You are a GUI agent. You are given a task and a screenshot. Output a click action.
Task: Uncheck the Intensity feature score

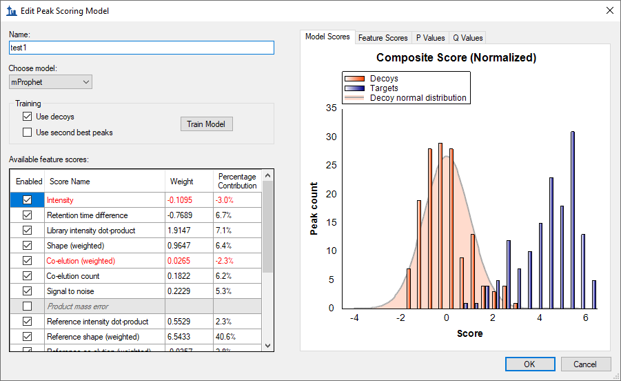click(28, 199)
